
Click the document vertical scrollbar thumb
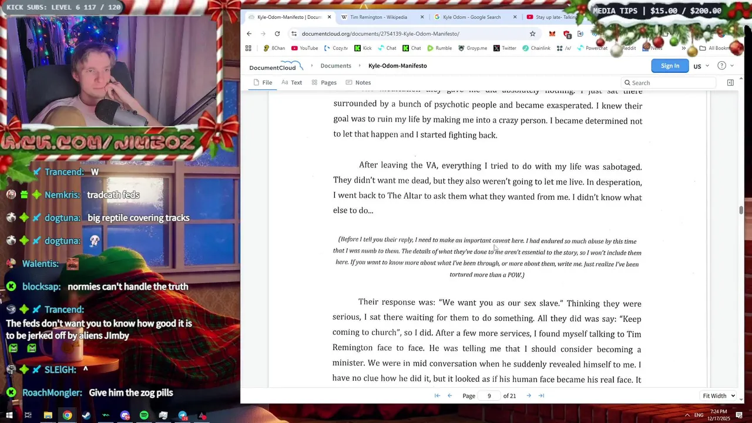[741, 210]
